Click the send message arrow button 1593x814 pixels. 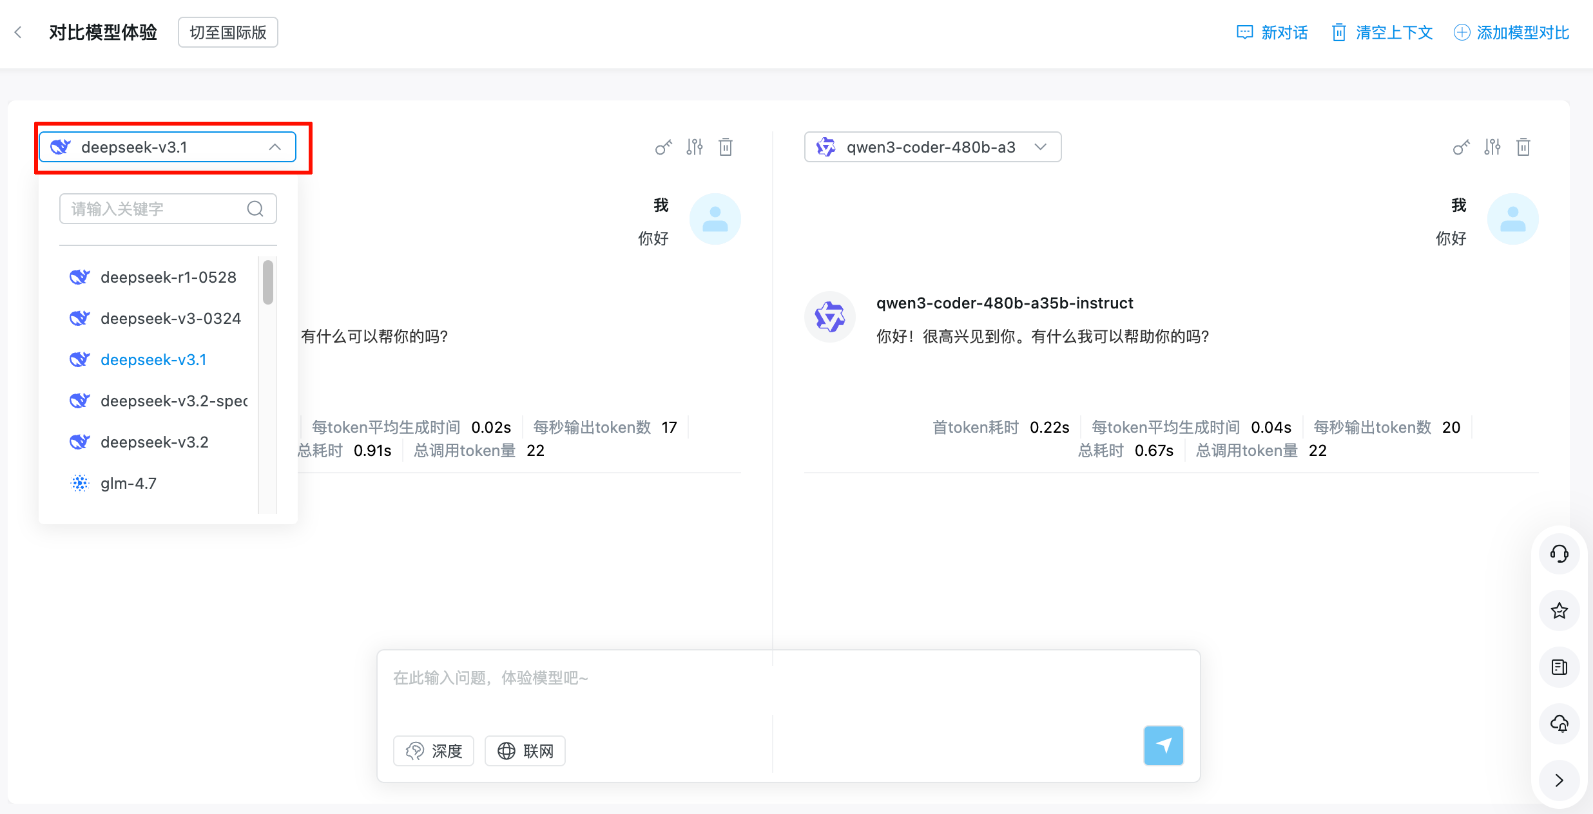pos(1163,745)
